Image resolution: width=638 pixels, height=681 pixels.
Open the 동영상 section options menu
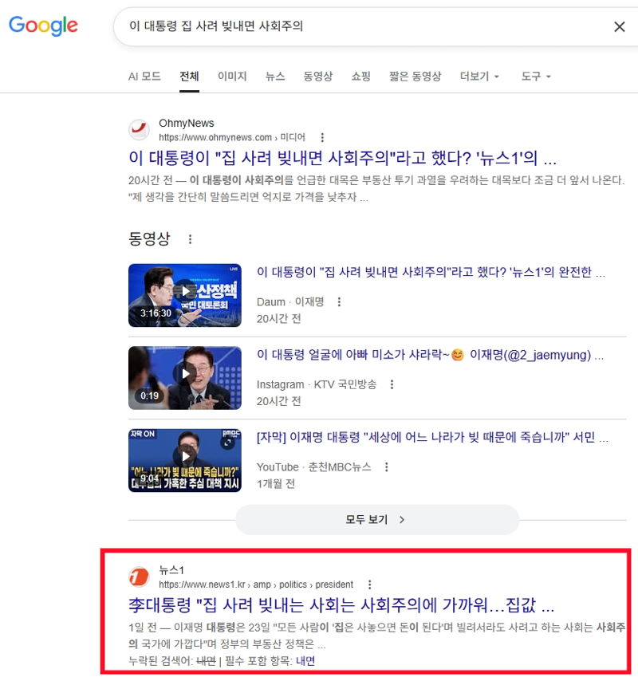click(x=191, y=239)
